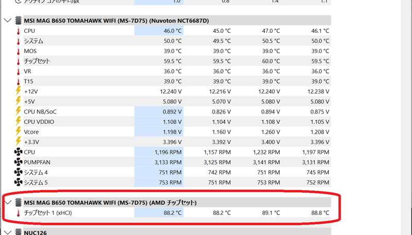Click the 88.8 °C average xHCI value
This screenshot has height=235, width=412.
[x=320, y=213]
